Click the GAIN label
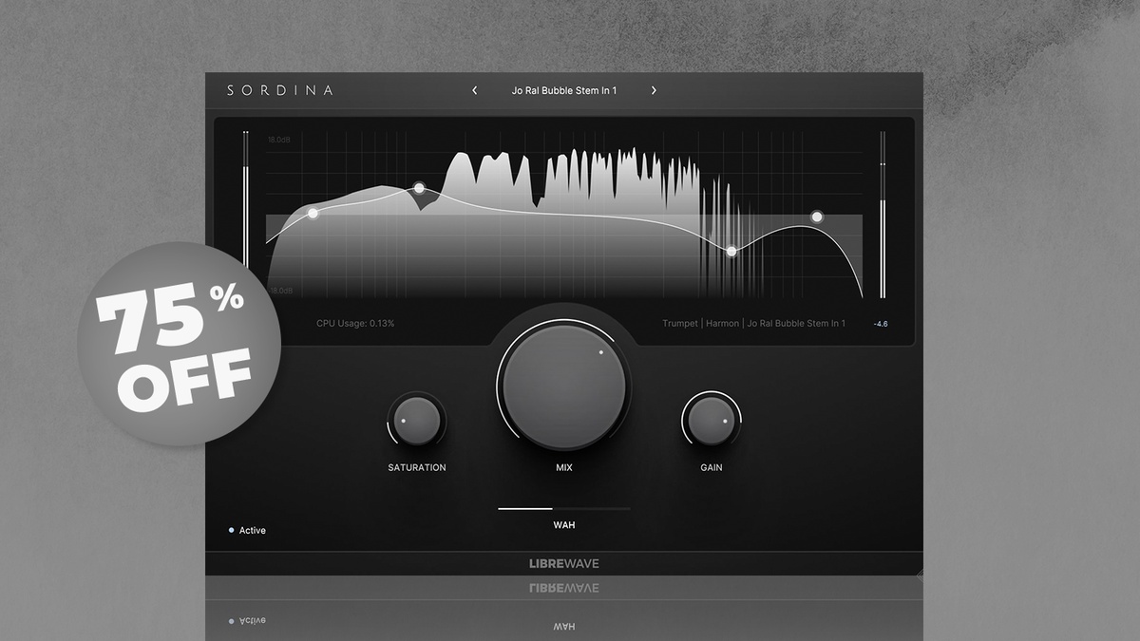1140x641 pixels. [712, 467]
